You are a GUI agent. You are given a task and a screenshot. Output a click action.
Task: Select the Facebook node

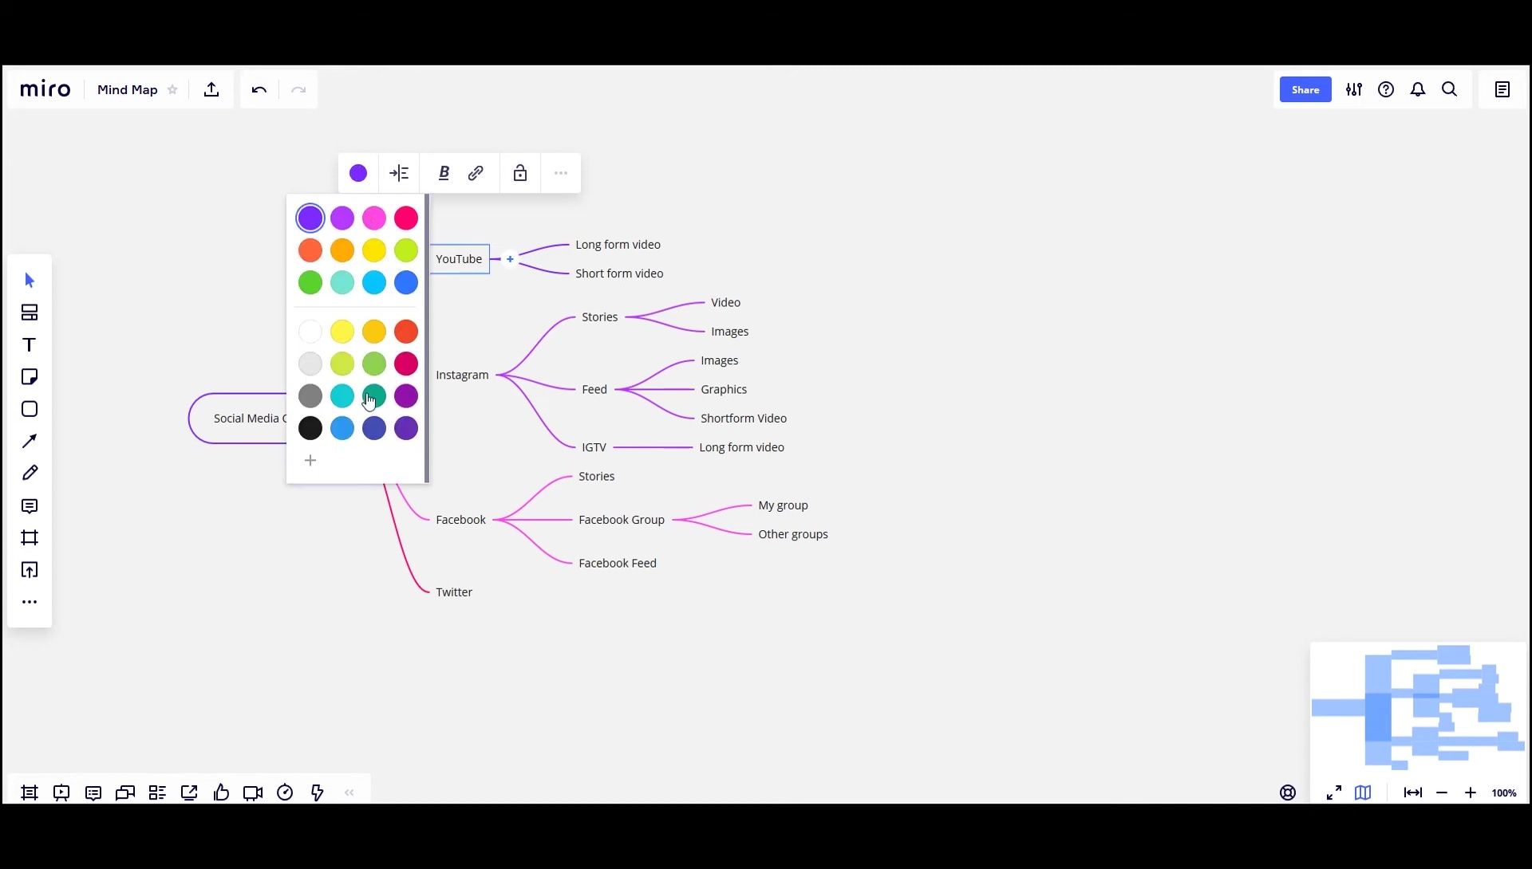(x=460, y=520)
